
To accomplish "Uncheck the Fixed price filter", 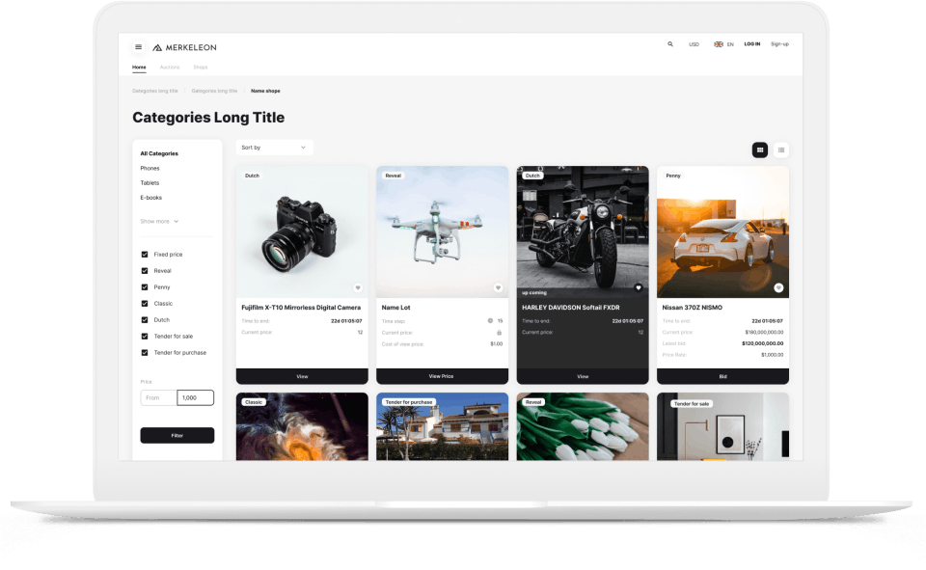I will pos(145,255).
